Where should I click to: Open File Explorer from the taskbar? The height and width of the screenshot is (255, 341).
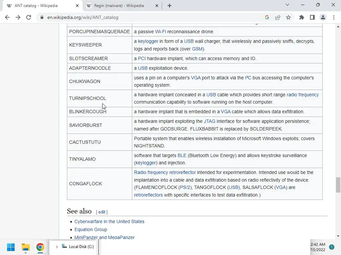tap(25, 247)
